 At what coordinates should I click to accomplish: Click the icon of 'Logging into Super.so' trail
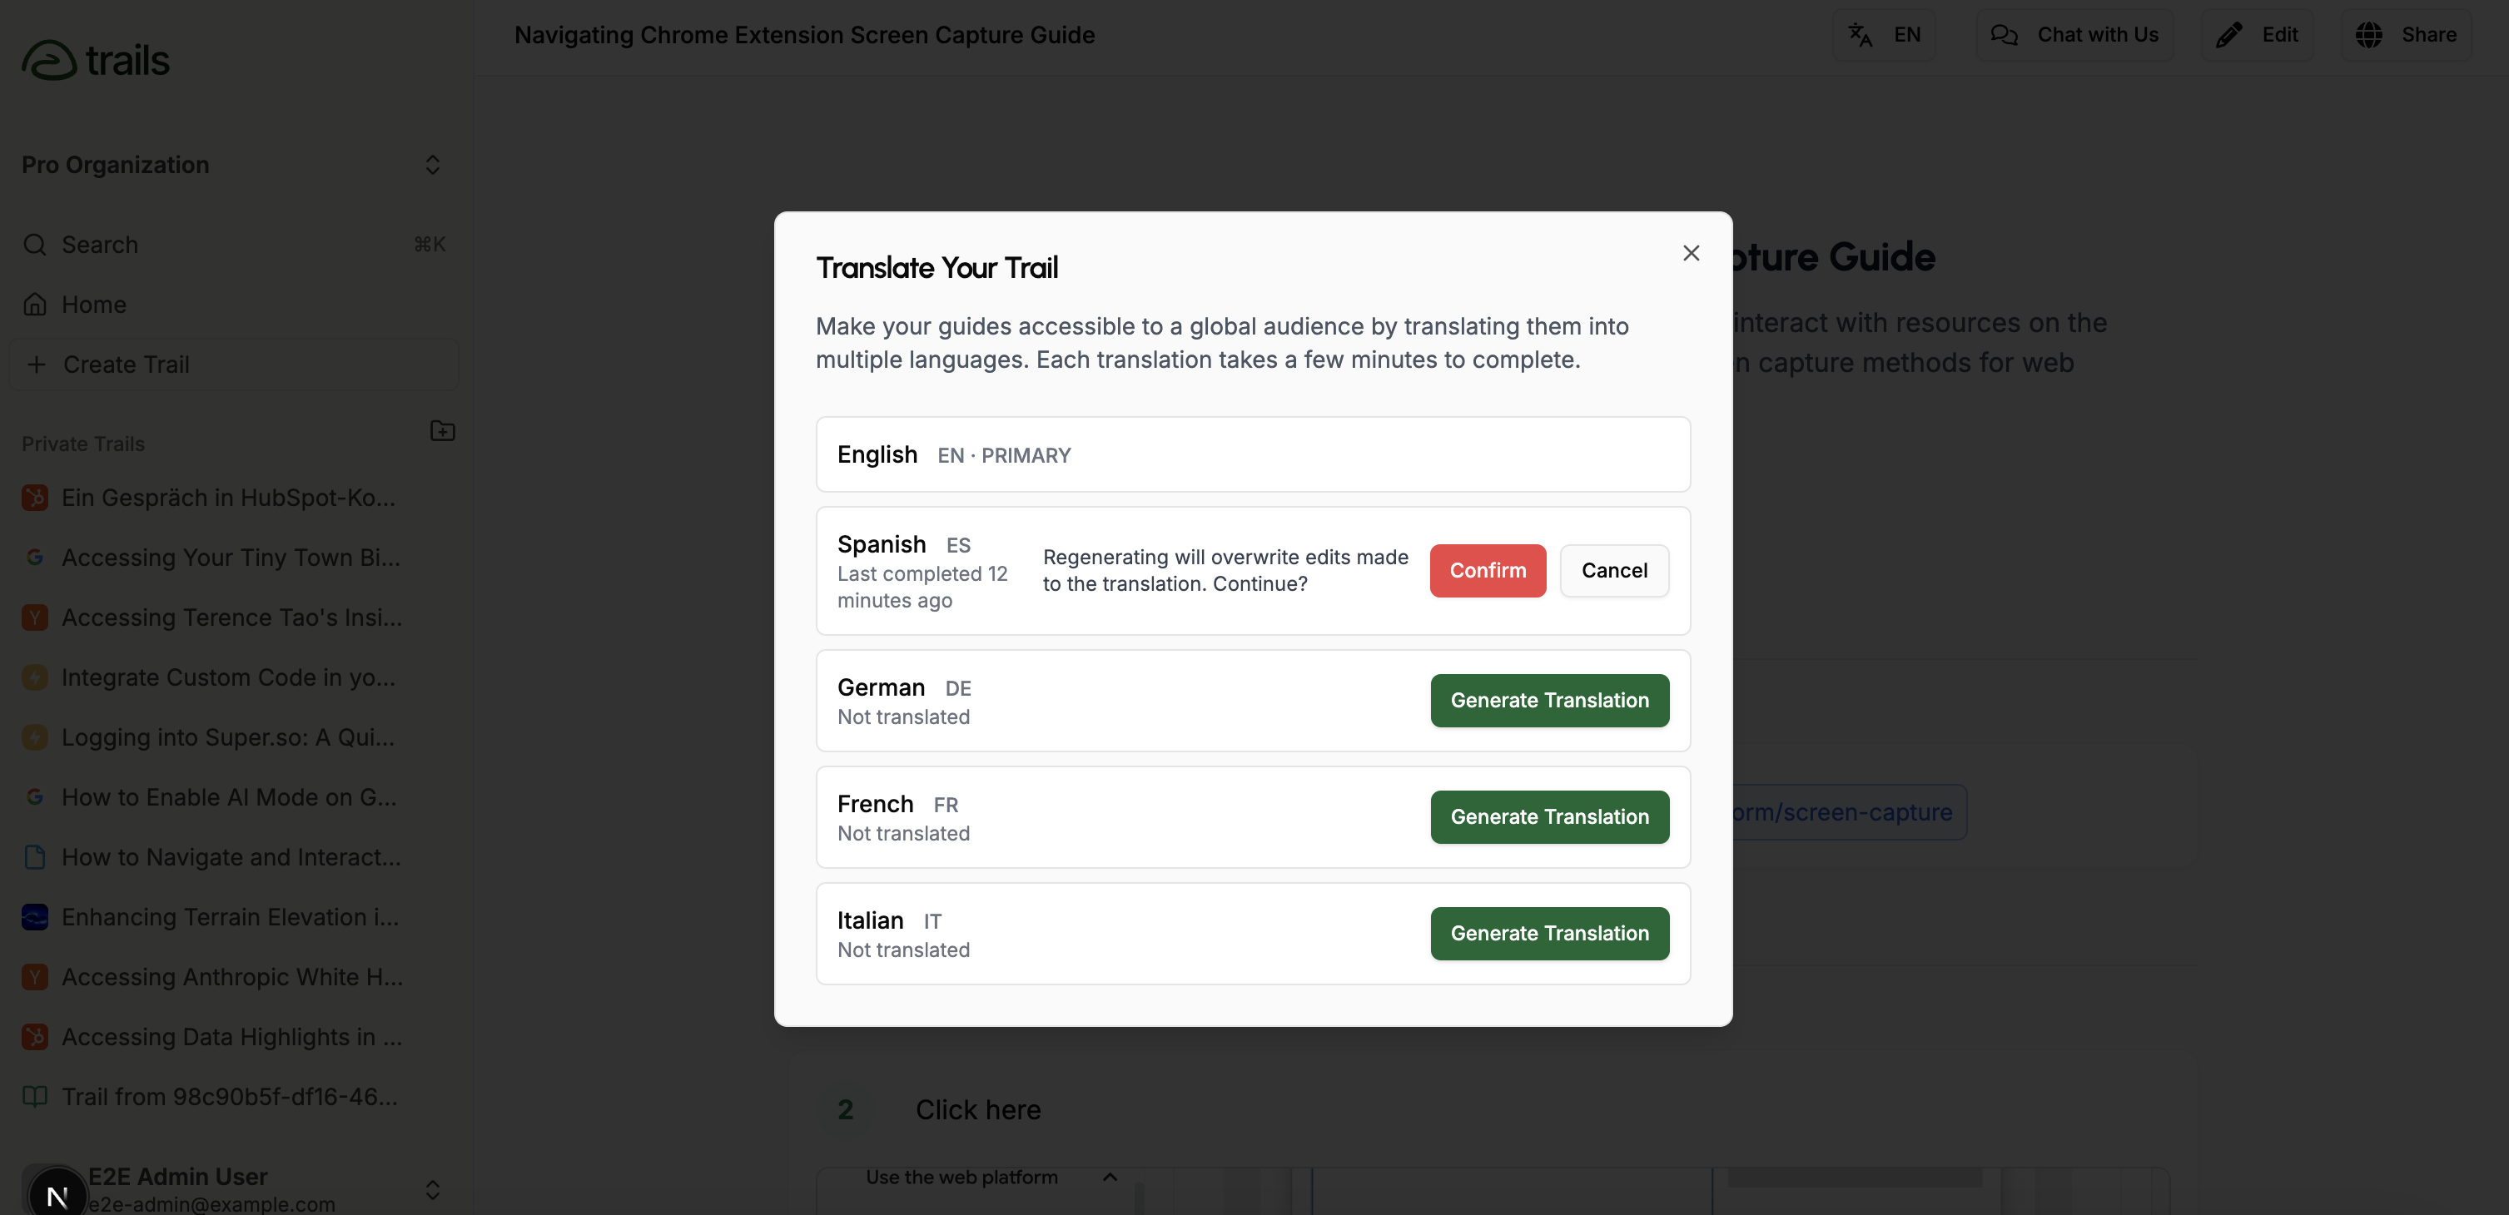35,737
